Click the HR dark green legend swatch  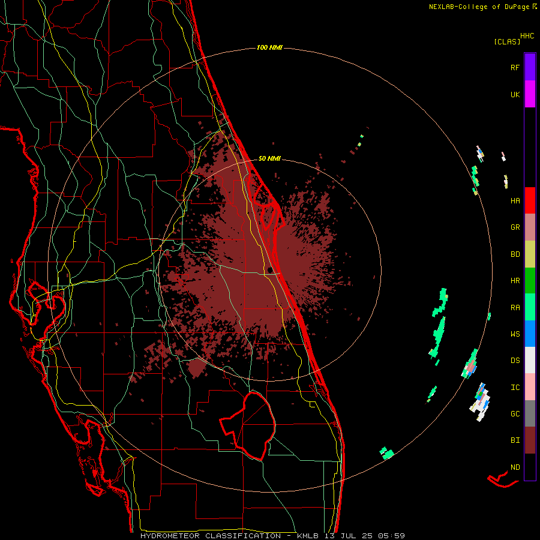coord(530,281)
